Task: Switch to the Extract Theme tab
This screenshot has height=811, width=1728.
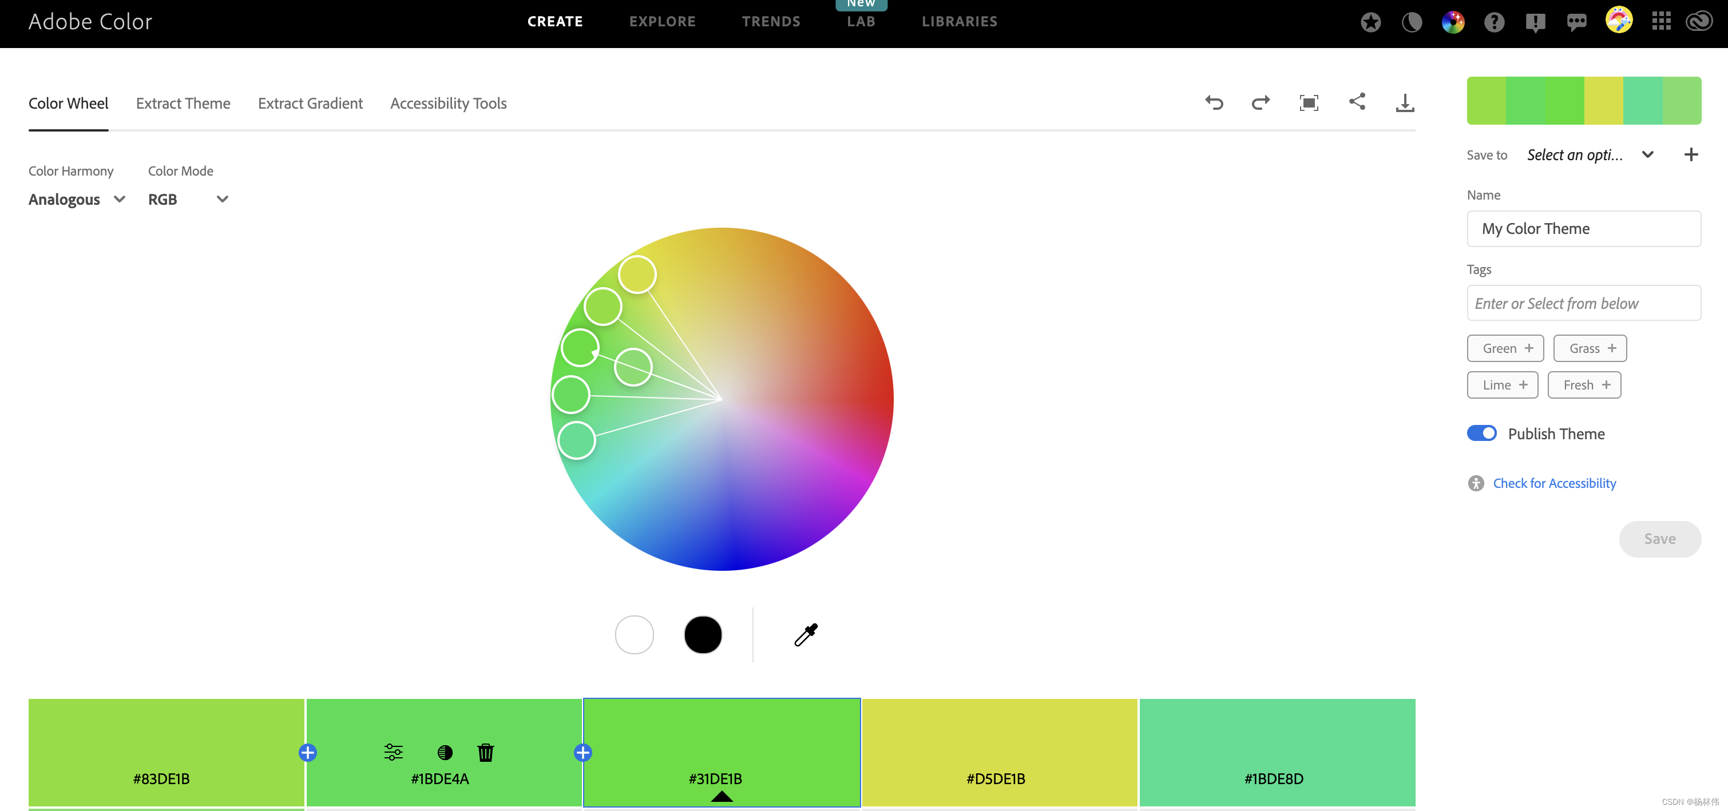Action: 183,103
